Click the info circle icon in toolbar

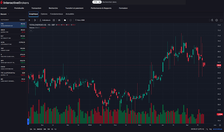click(x=70, y=20)
